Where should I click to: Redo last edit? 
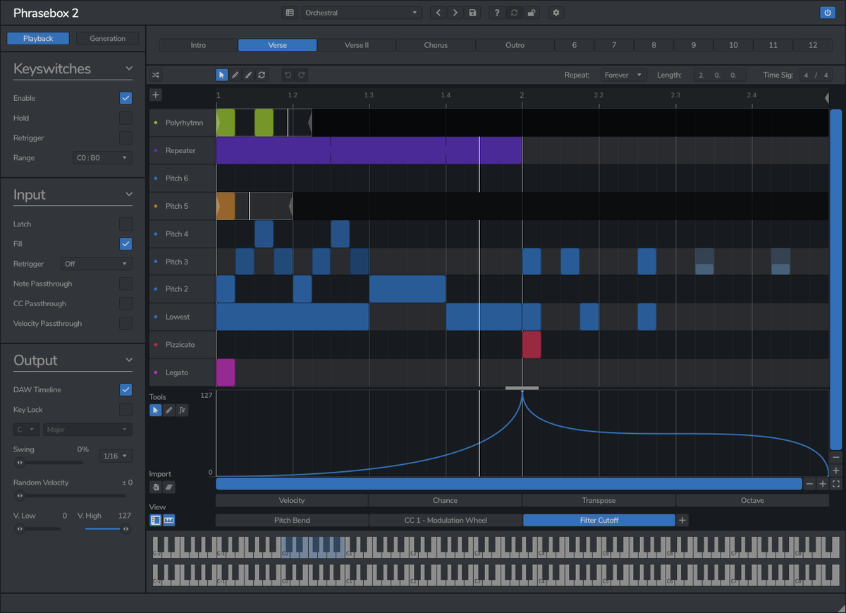point(301,75)
